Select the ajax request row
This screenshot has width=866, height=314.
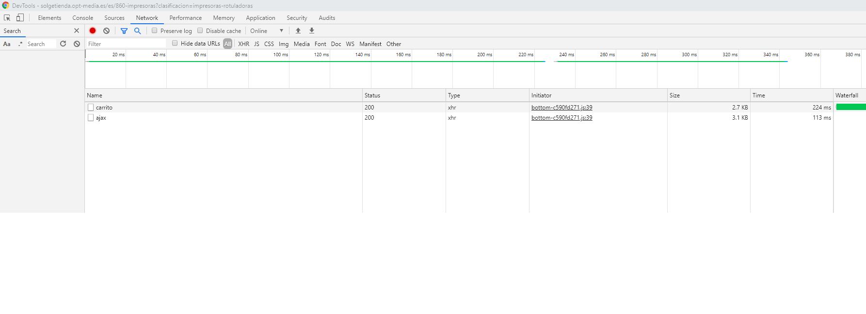pyautogui.click(x=101, y=118)
